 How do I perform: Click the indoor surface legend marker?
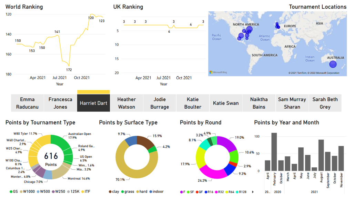[150, 191]
